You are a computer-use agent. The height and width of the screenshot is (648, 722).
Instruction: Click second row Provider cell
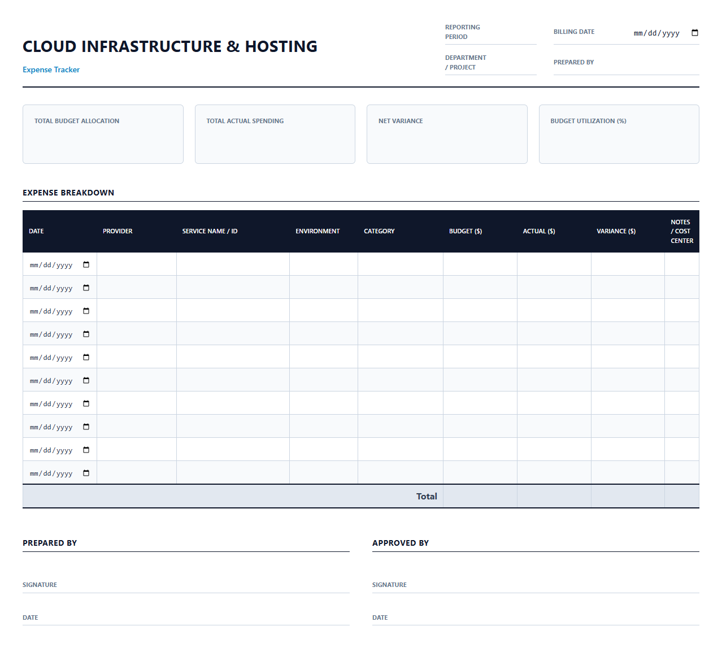pyautogui.click(x=137, y=288)
